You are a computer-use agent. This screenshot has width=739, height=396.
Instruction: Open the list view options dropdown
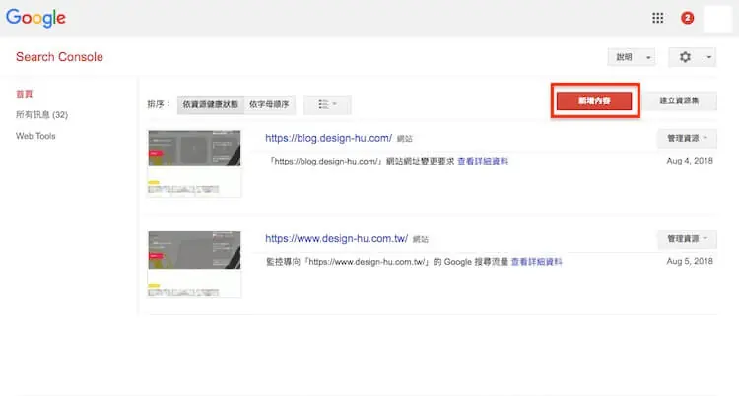point(327,104)
